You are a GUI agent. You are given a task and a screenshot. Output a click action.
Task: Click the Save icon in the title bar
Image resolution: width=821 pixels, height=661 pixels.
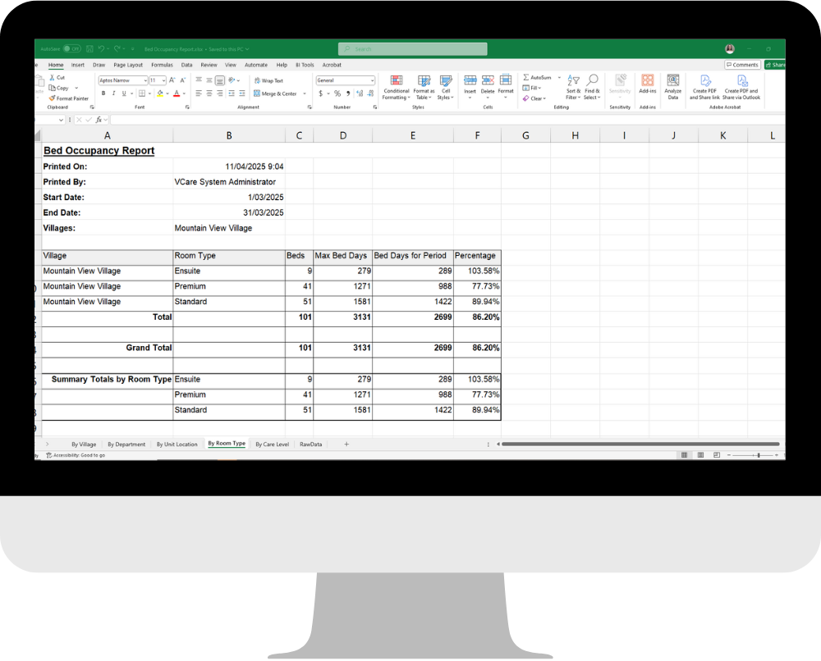pyautogui.click(x=89, y=48)
